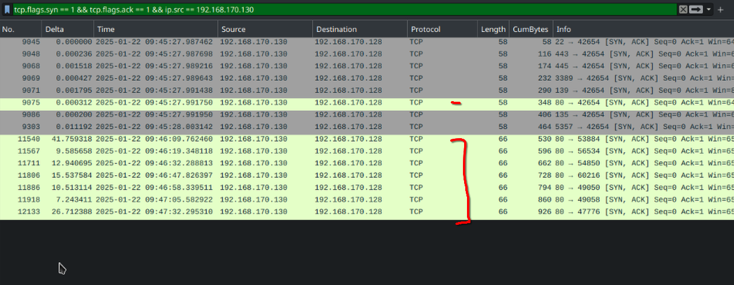Expand the recent filters dropdown arrow
Viewport: 734px width, 285px height.
tap(707, 10)
